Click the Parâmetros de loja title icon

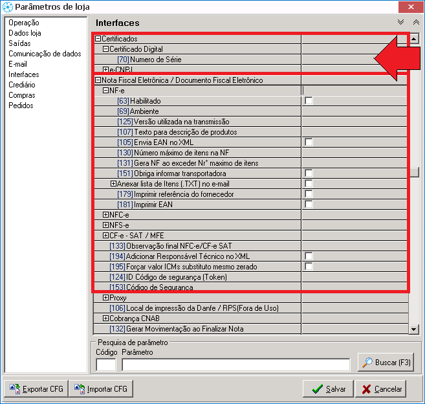7,7
